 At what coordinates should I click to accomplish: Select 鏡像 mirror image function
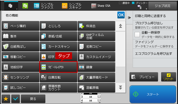click(x=97, y=67)
